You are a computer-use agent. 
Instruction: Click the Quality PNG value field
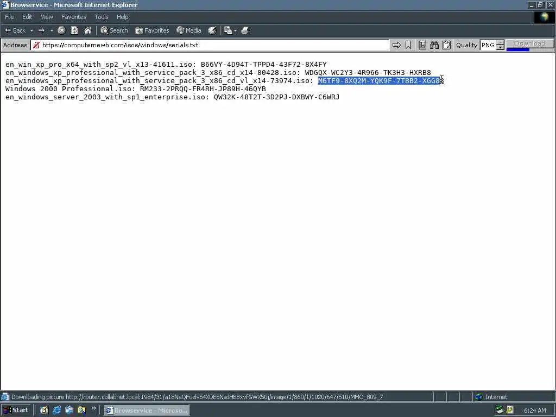click(x=488, y=45)
